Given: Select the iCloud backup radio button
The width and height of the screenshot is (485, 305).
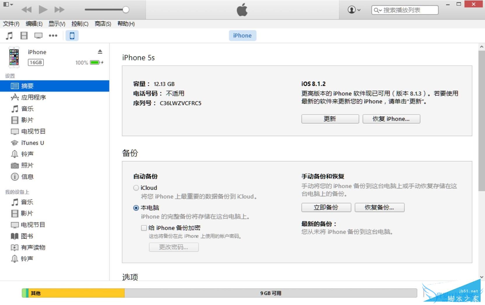Looking at the screenshot, I should point(136,188).
